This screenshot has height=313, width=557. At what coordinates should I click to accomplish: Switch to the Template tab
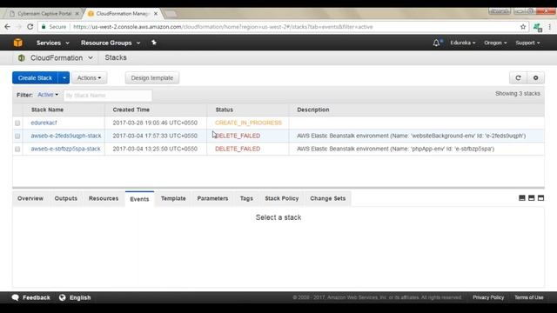coord(173,198)
